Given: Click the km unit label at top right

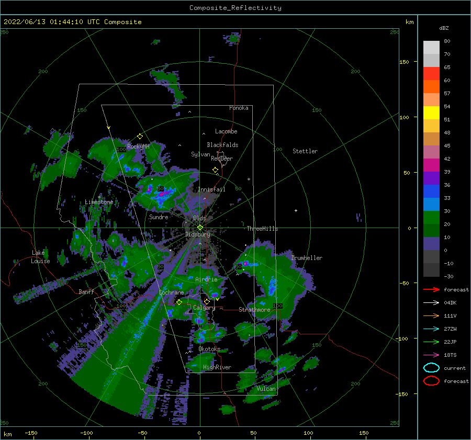Looking at the screenshot, I should [409, 22].
